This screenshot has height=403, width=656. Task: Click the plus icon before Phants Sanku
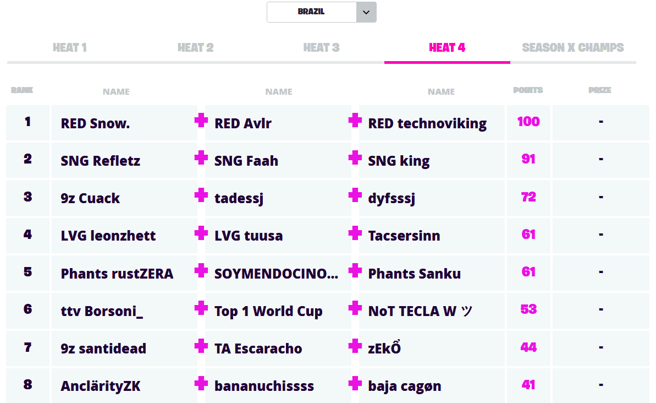(355, 270)
